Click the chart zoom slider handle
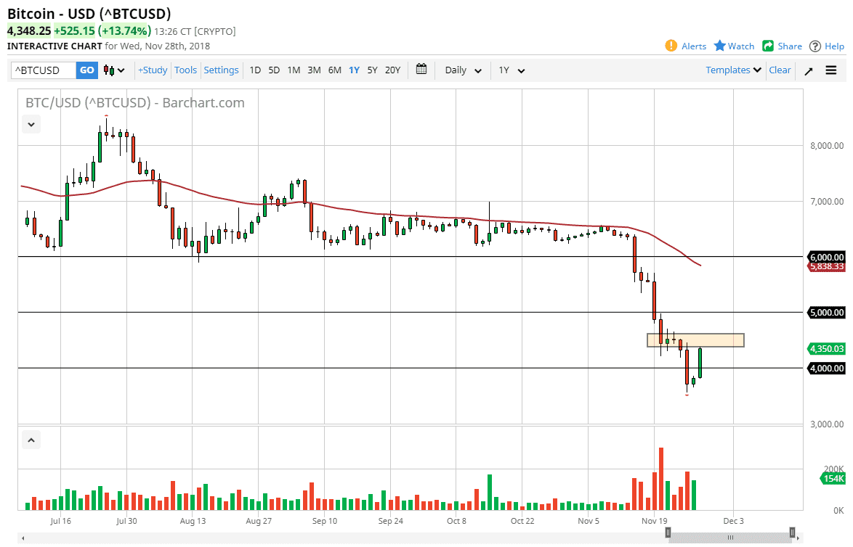The image size is (853, 547). pos(730,537)
